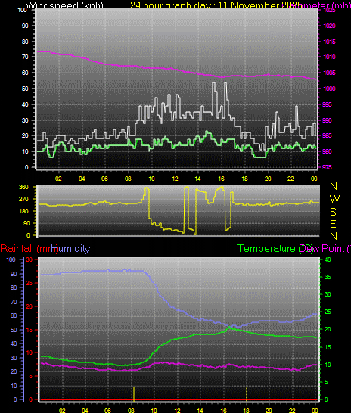Click the yellow S compass letter
Screen dimensions: 351x413
point(333,212)
